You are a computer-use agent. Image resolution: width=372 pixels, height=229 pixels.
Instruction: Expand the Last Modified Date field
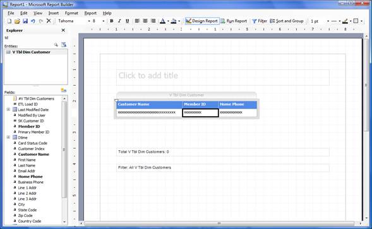pyautogui.click(x=8, y=109)
